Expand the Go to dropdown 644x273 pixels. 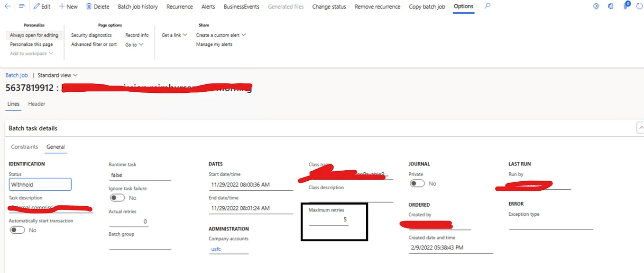tap(134, 44)
